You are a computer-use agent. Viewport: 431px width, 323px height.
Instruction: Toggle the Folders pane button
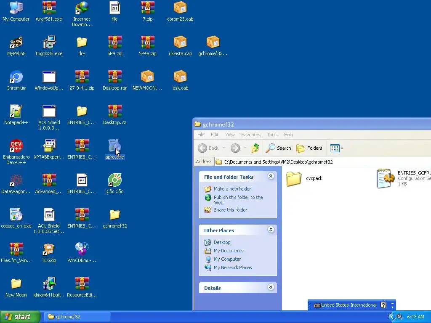[309, 148]
